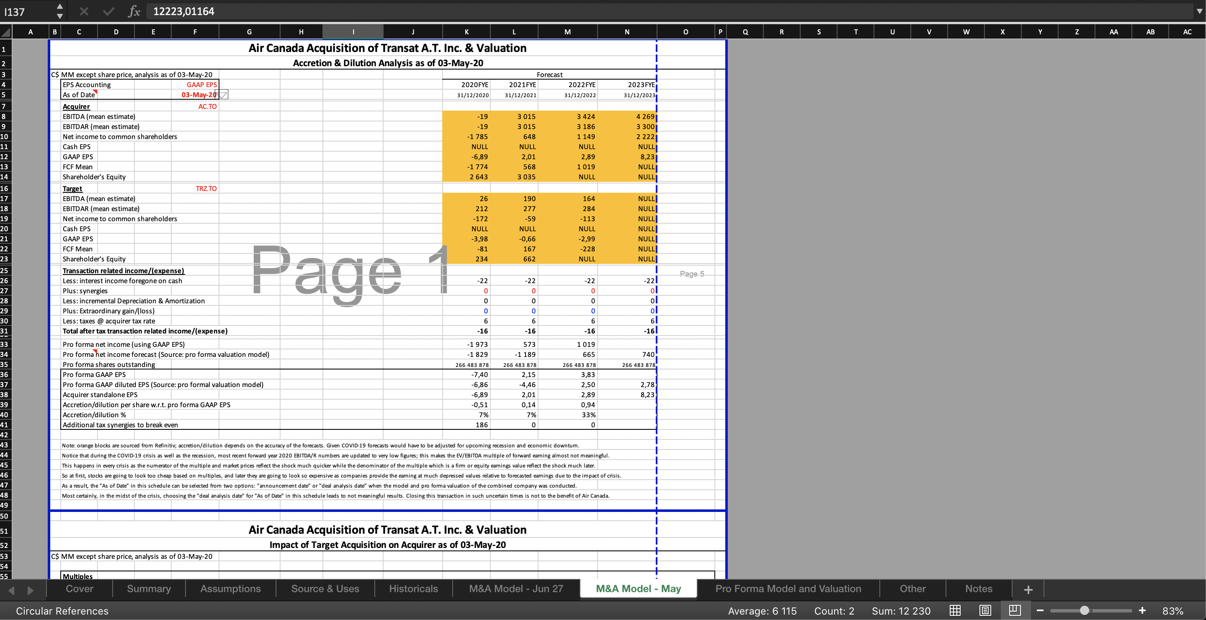Open the Source & Uses tab
Screen dimensions: 1206x620
tap(325, 589)
